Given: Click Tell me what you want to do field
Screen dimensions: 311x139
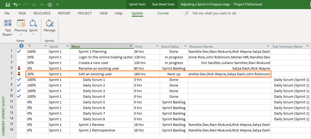Looking at the screenshot, I should pos(214,13).
